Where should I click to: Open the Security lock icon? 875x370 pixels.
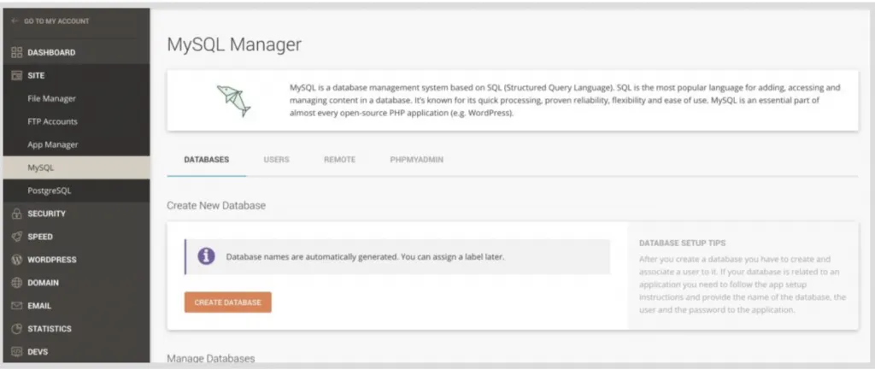click(17, 214)
